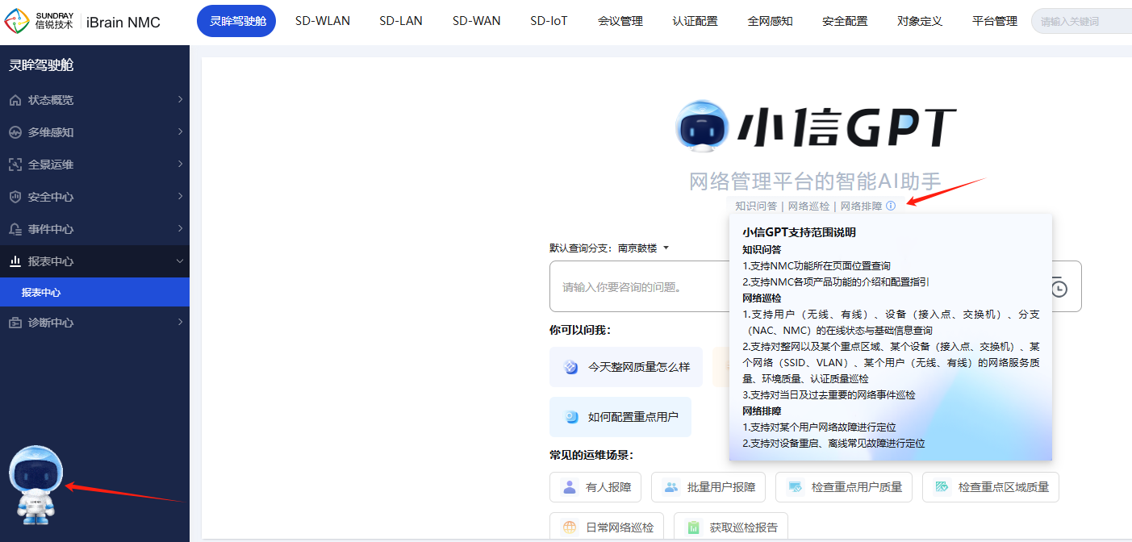Viewport: 1132px width, 542px height.
Task: Click the 默认查询分支 label
Action: coord(579,248)
